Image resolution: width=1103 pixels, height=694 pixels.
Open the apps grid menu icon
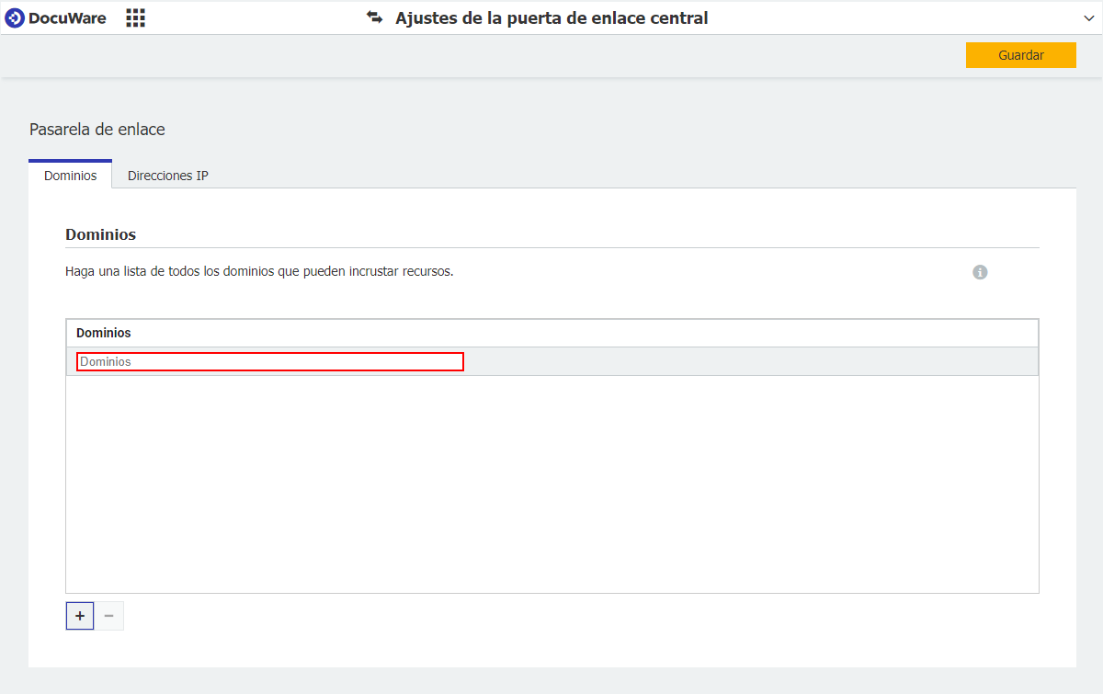click(x=135, y=17)
